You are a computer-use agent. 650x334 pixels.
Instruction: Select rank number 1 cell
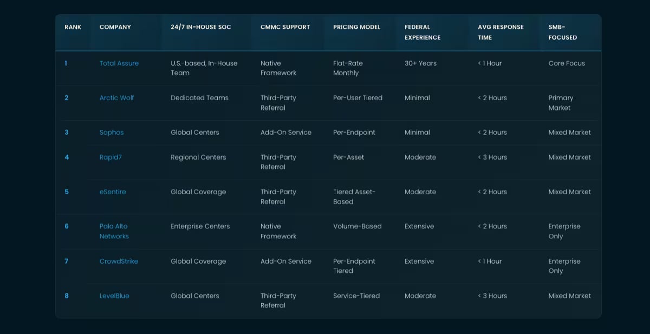[66, 63]
